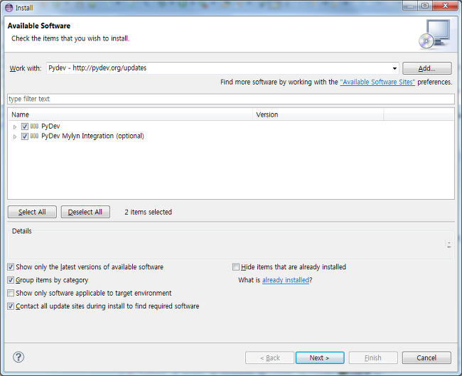Image resolution: width=462 pixels, height=376 pixels.
Task: Select PyDev Mylyn Integration (optional) row
Action: pyautogui.click(x=92, y=136)
